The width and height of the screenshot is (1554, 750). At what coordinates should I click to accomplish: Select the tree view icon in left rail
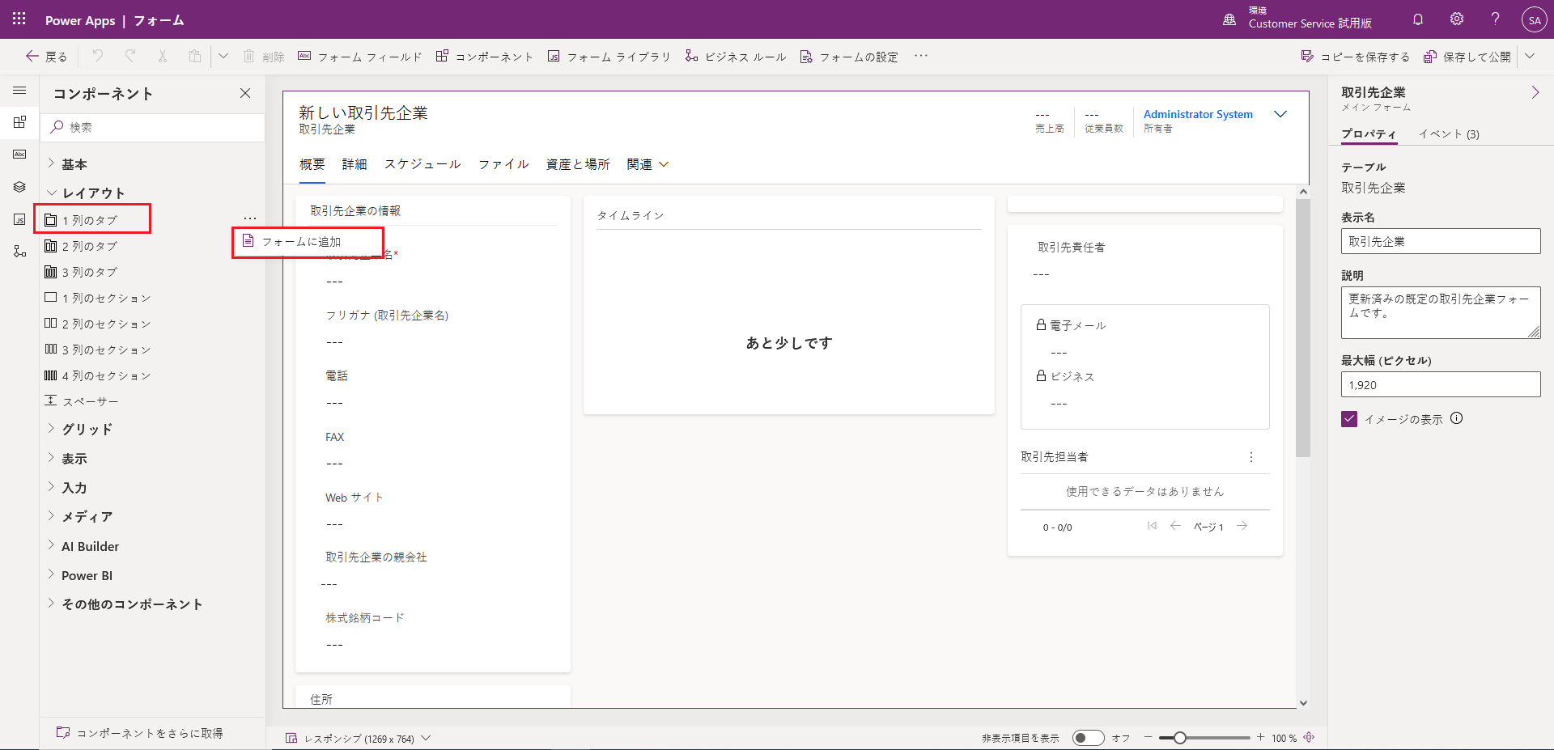tap(19, 187)
